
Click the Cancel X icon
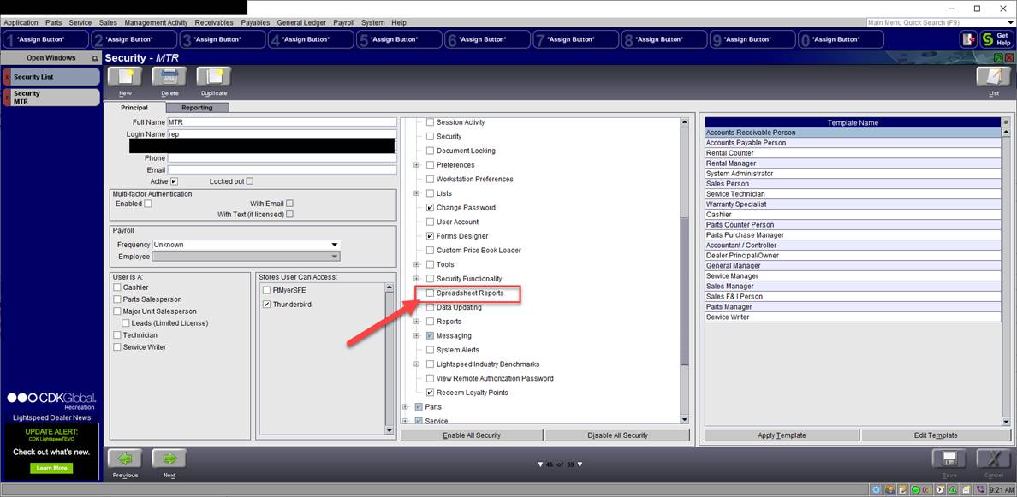pos(994,459)
